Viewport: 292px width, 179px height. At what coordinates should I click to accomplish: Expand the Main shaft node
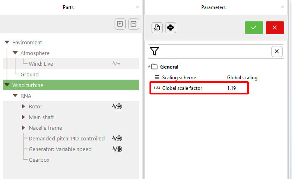[23, 117]
